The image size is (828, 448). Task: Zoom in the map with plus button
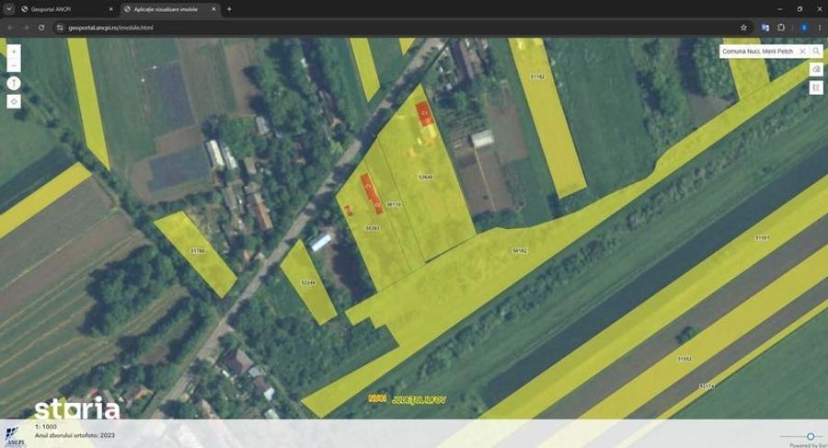[x=14, y=52]
